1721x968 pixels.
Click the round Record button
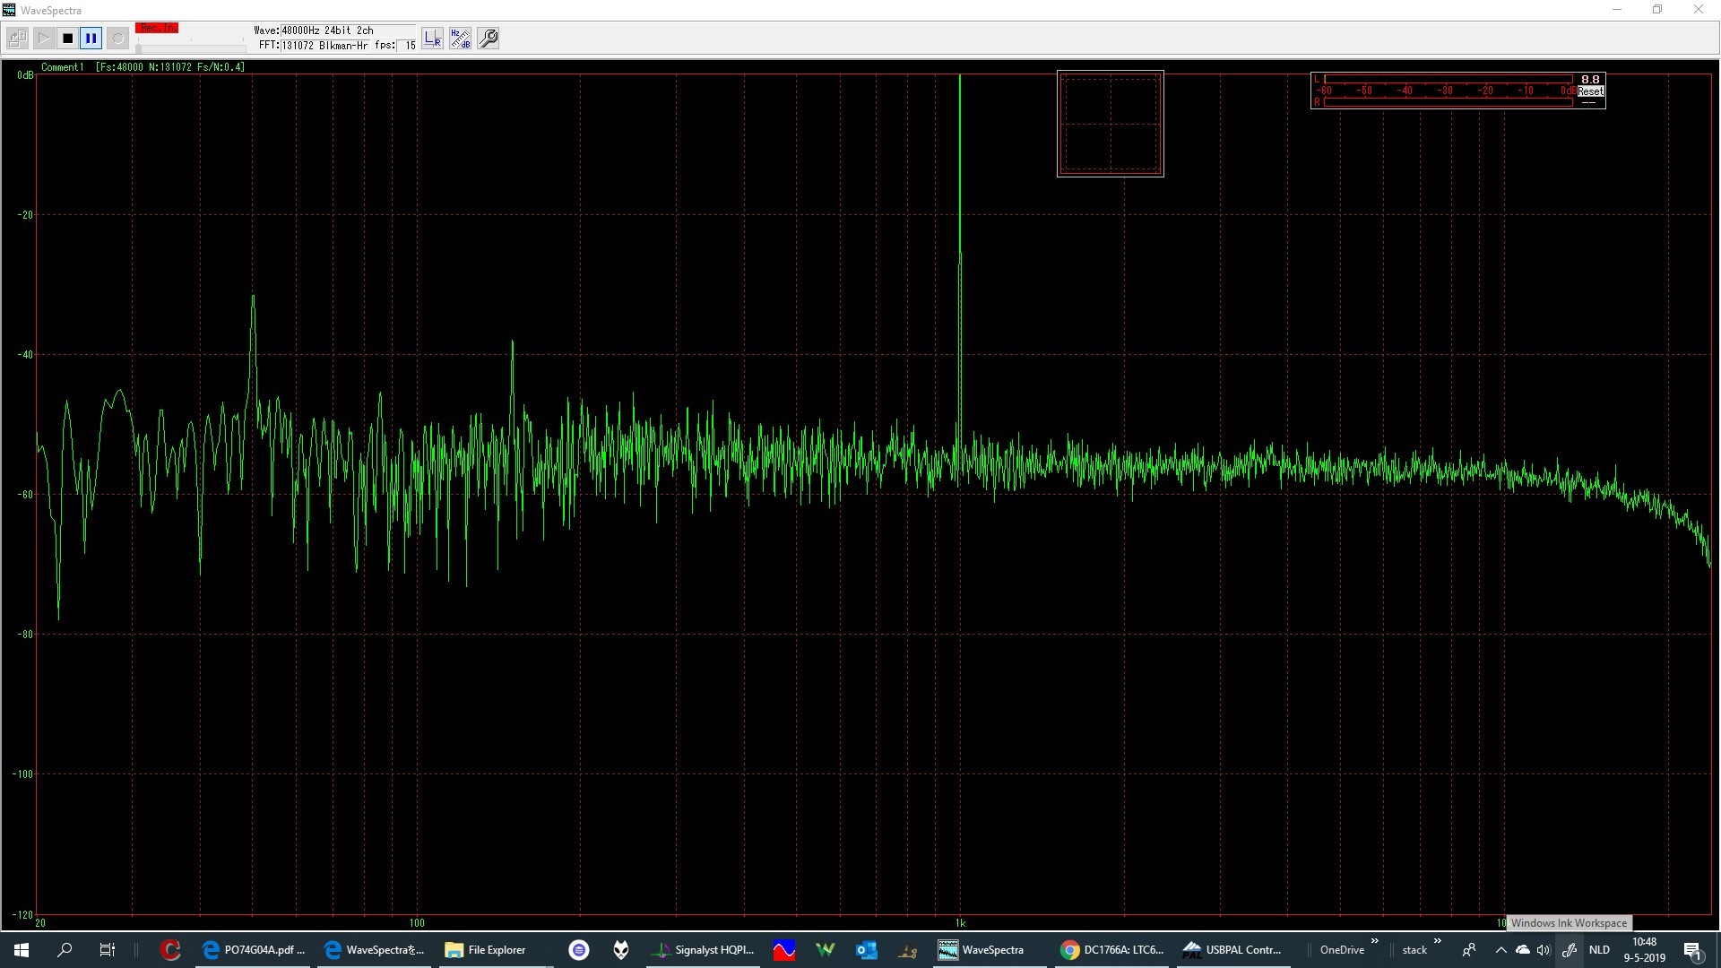[x=117, y=39]
